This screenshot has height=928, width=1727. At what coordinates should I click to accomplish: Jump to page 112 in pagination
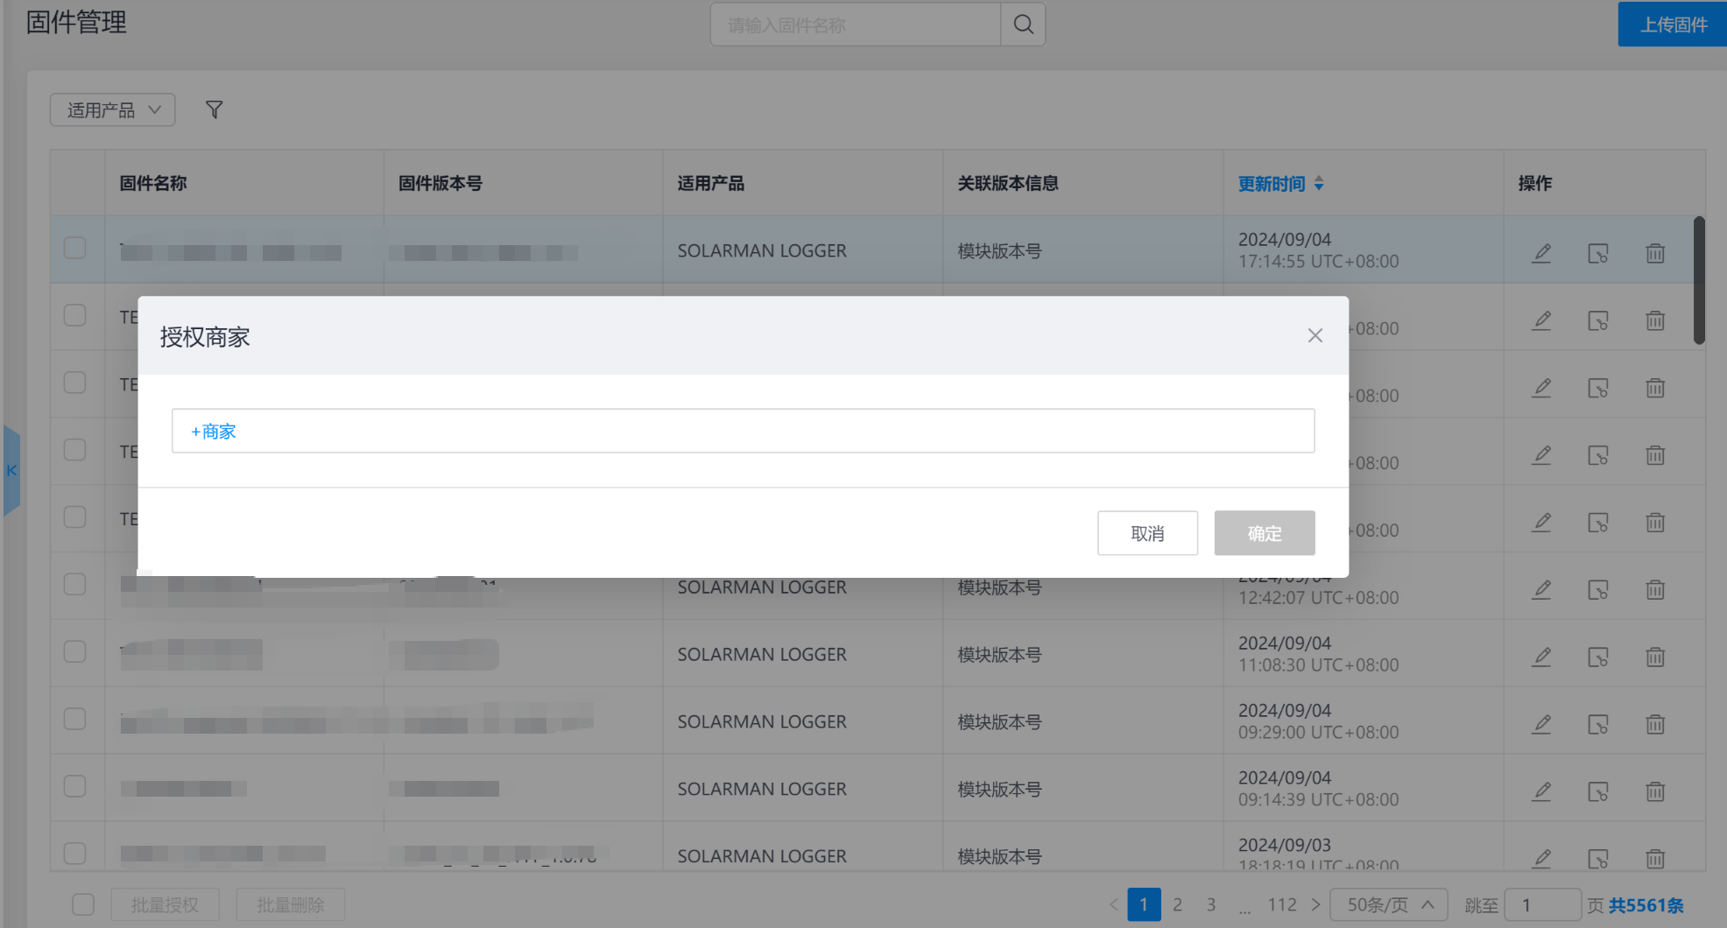click(x=1281, y=904)
